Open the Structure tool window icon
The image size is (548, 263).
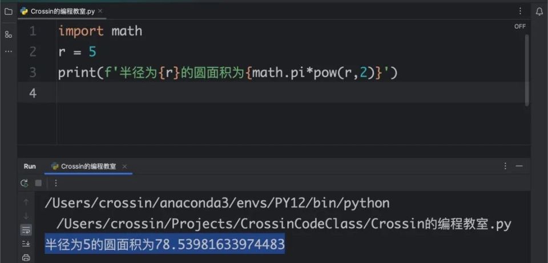point(9,34)
